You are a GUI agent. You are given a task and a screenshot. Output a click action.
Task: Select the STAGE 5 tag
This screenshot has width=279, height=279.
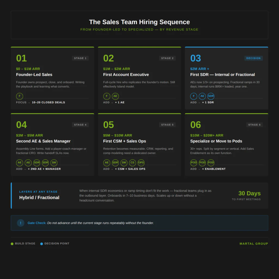click(167, 125)
